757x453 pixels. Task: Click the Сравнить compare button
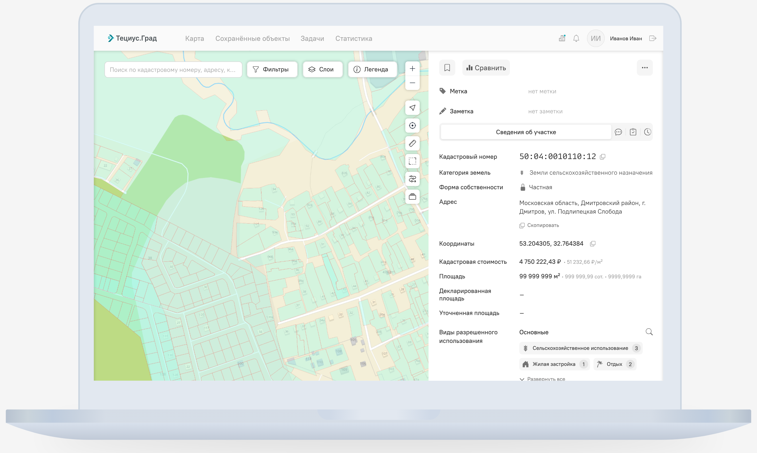pyautogui.click(x=486, y=68)
